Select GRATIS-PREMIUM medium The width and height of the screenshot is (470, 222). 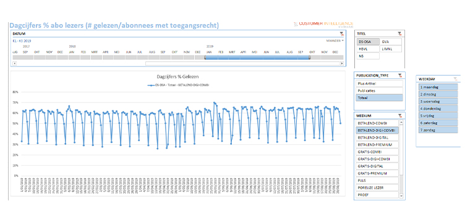click(377, 173)
